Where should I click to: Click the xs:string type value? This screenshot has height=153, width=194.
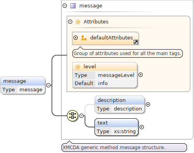[125, 132]
